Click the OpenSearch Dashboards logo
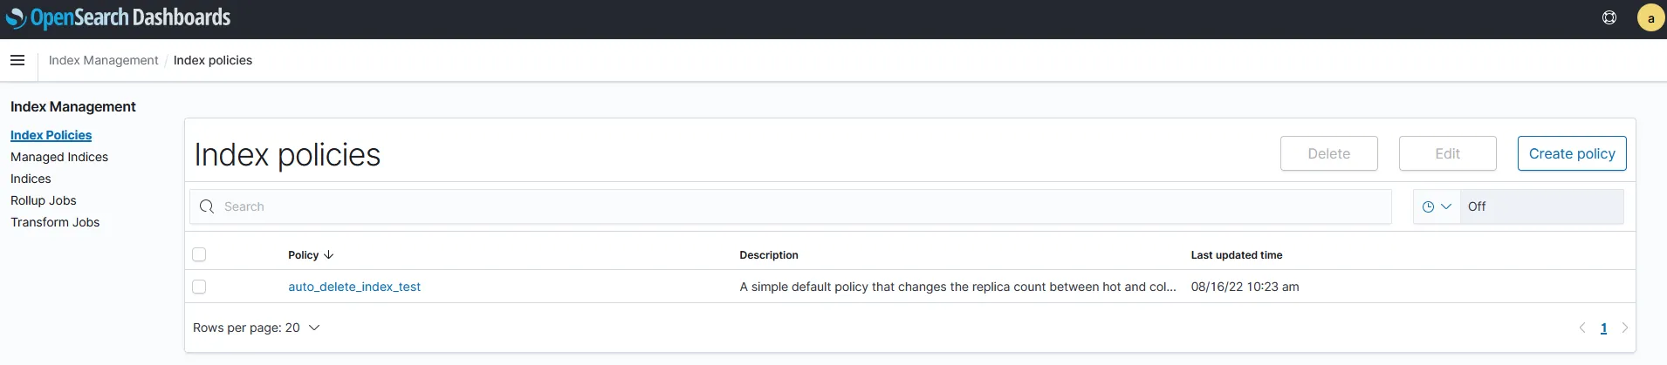This screenshot has height=365, width=1667. [x=118, y=17]
